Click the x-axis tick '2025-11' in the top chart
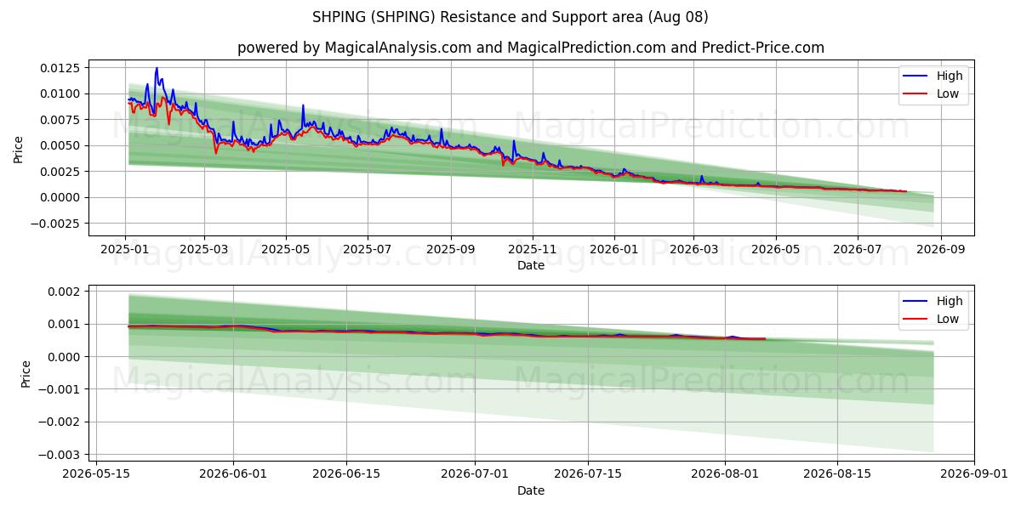1021x510 pixels. 533,250
